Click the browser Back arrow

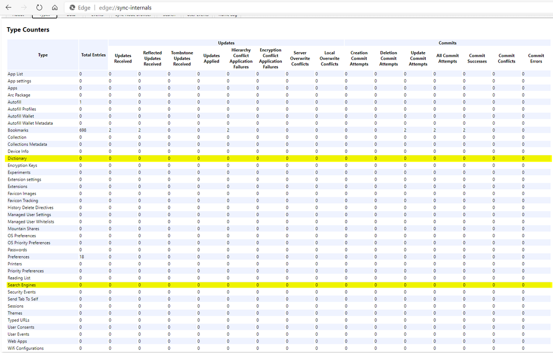click(8, 7)
